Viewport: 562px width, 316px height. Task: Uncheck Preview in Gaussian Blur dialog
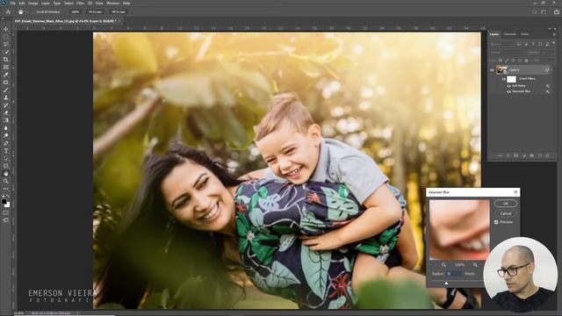[x=496, y=222]
